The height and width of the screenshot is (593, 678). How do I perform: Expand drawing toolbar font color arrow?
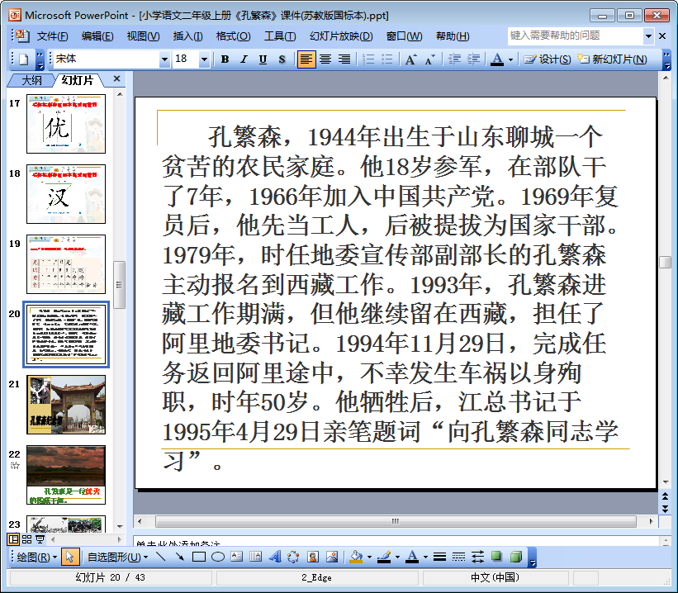click(x=425, y=557)
